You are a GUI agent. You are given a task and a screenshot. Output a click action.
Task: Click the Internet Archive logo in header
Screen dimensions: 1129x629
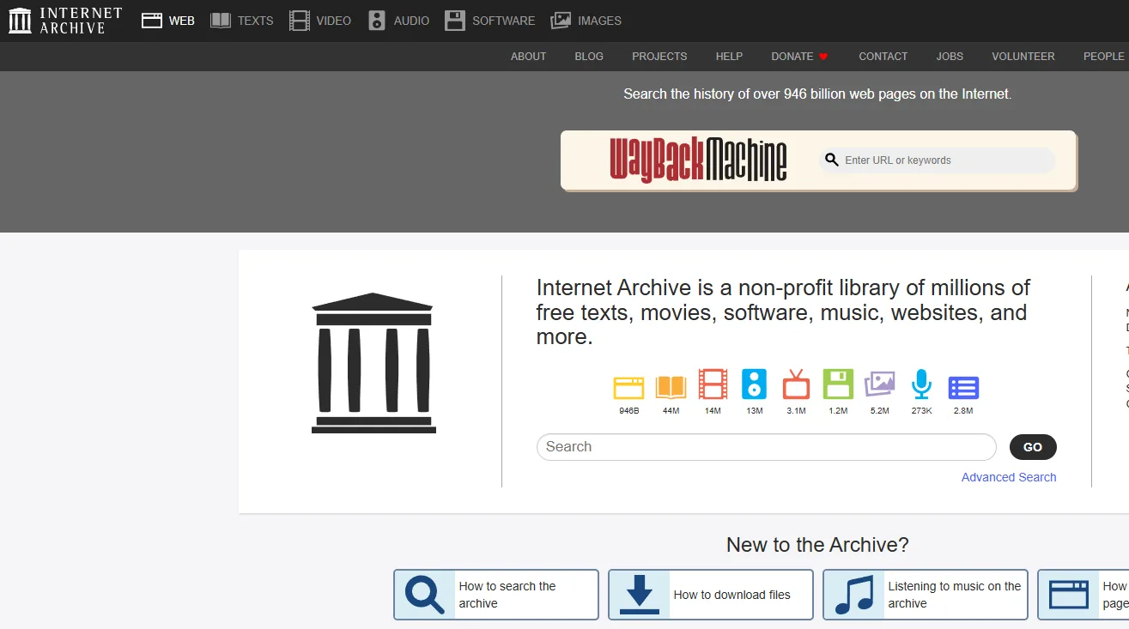coord(65,21)
